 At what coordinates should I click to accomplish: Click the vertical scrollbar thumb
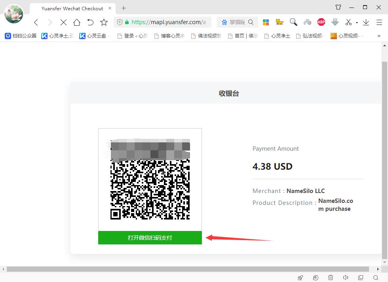[x=384, y=160]
